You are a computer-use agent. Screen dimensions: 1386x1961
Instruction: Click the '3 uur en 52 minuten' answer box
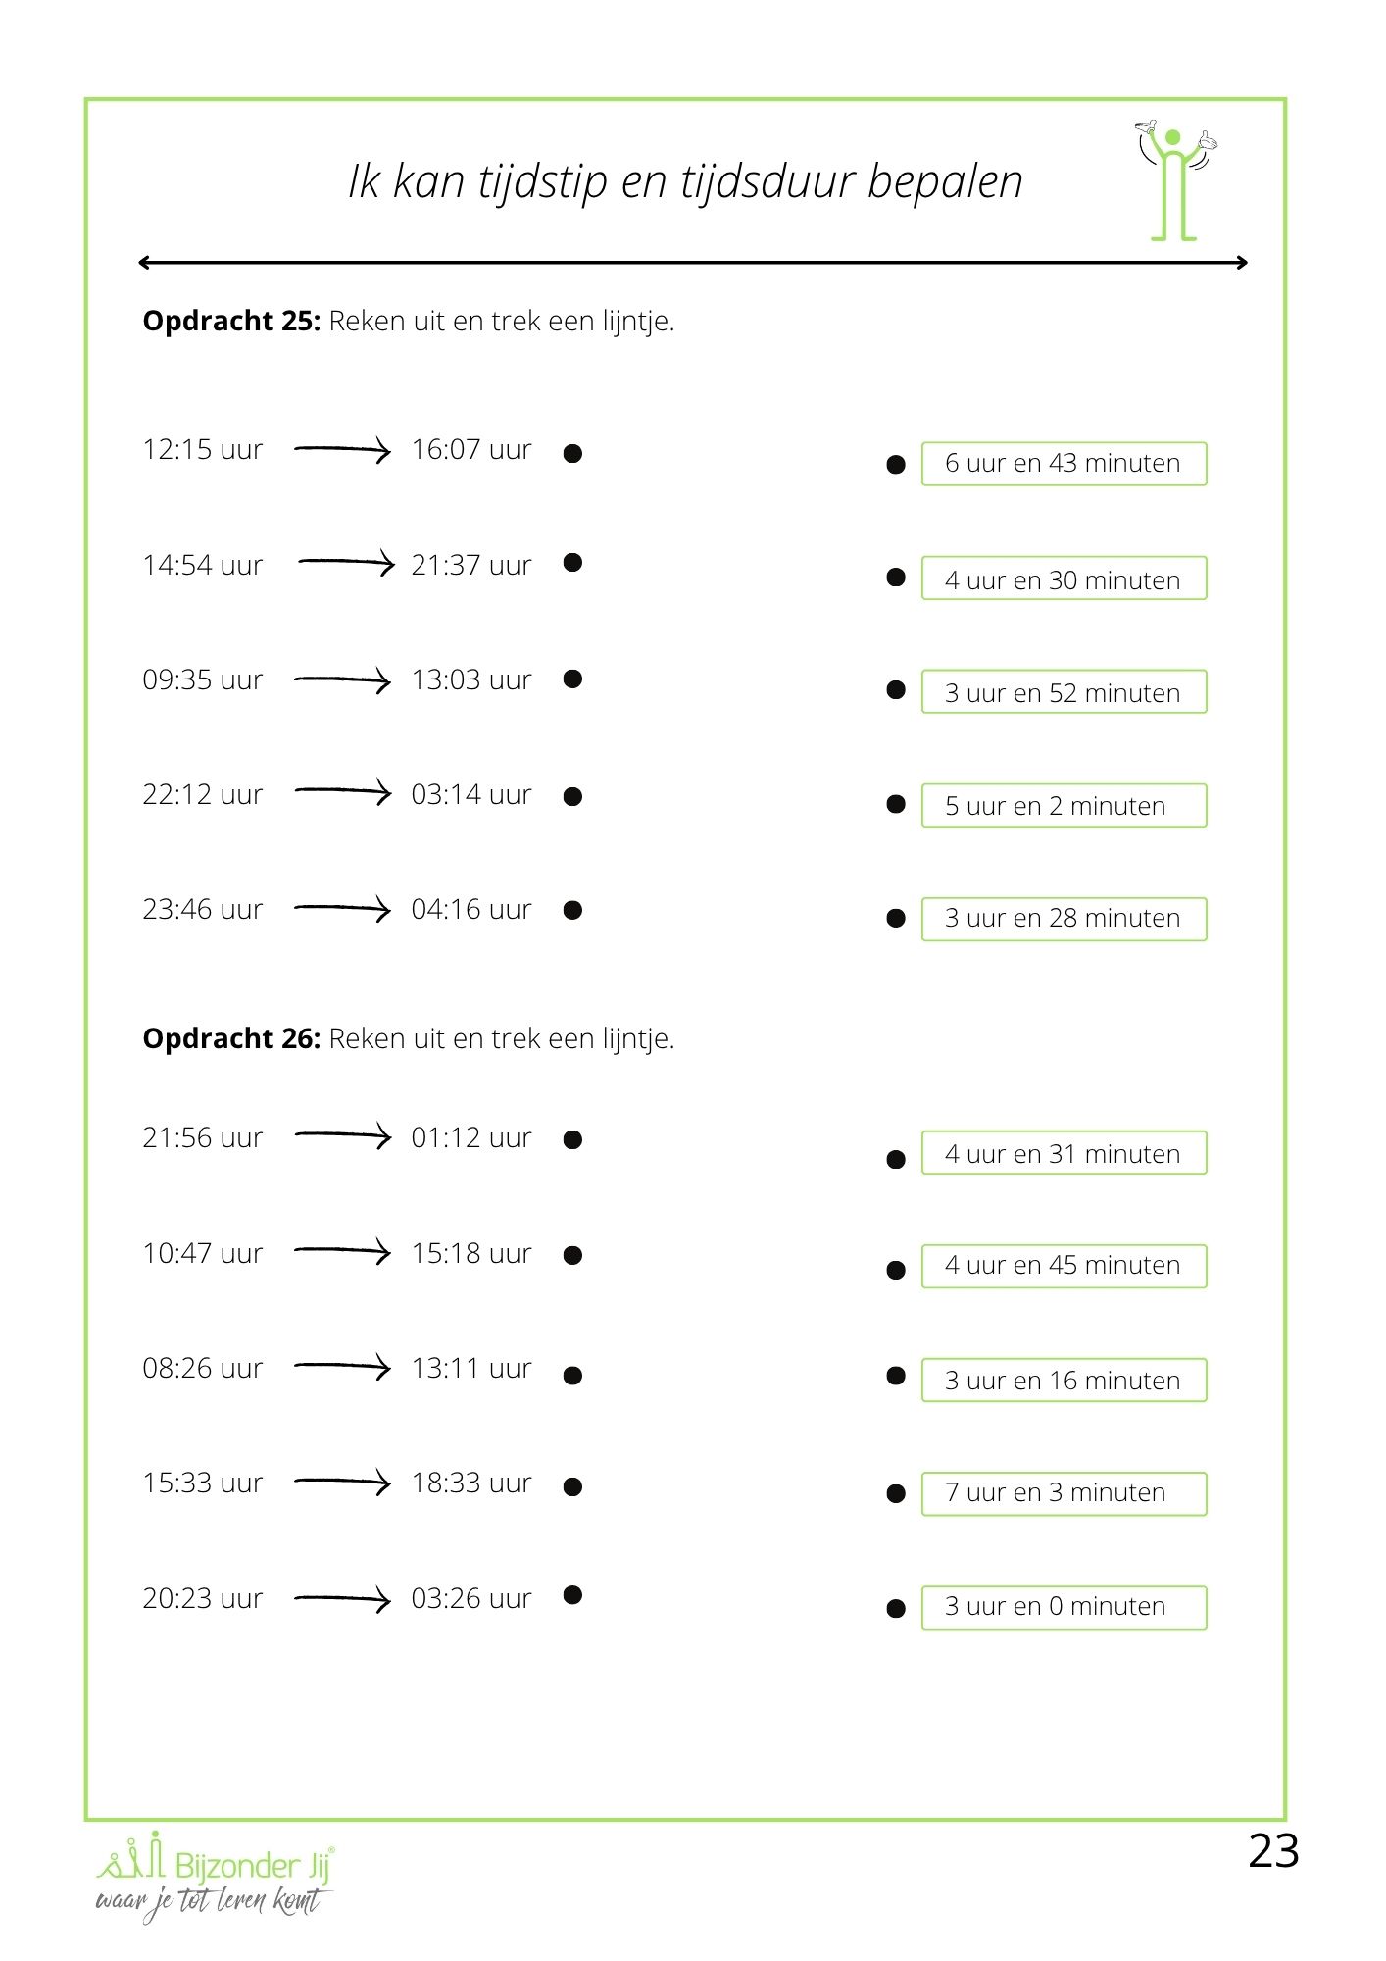(x=1064, y=692)
